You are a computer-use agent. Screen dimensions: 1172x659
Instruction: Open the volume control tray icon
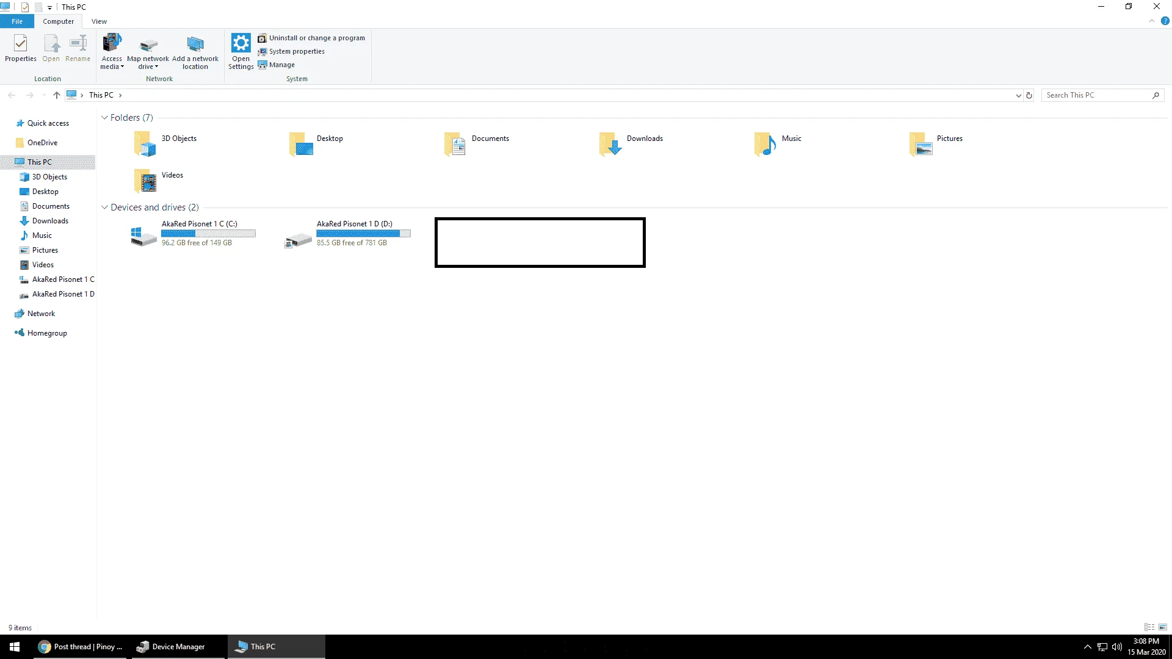[1117, 647]
